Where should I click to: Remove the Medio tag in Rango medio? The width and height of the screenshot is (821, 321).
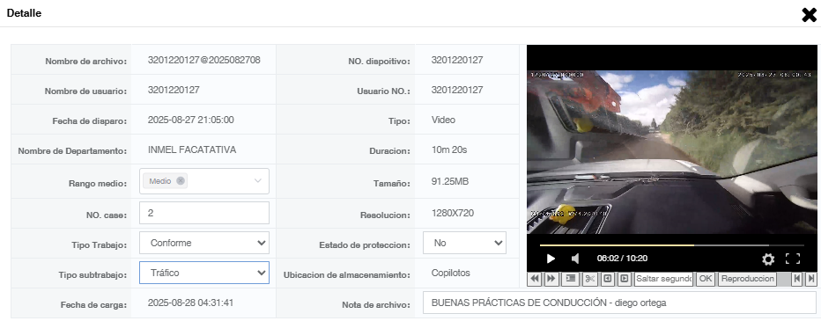point(181,181)
